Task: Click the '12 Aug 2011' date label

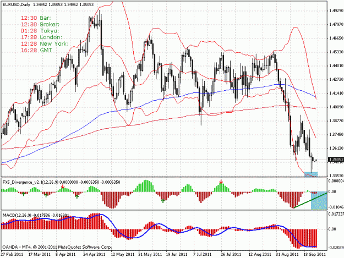Action: 260,254
